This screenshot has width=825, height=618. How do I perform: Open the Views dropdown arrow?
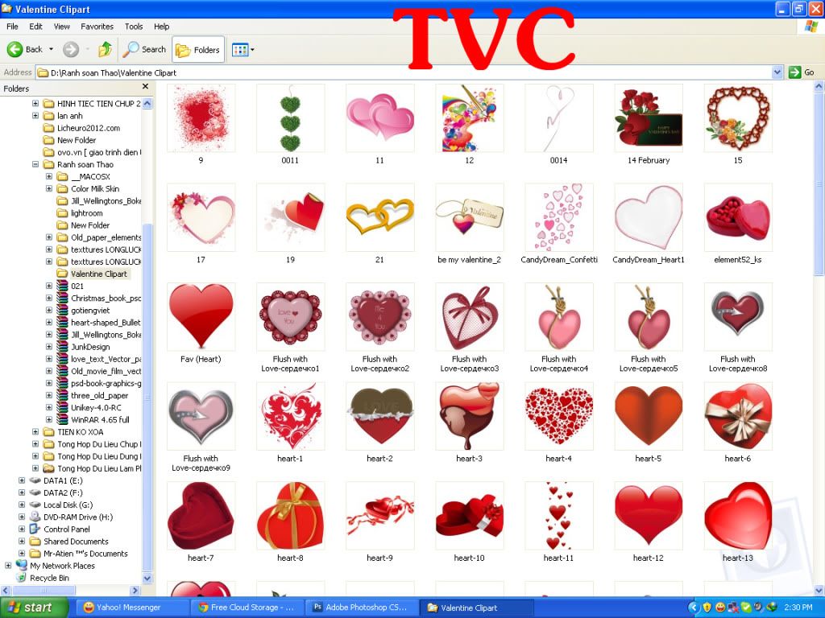pyautogui.click(x=252, y=50)
